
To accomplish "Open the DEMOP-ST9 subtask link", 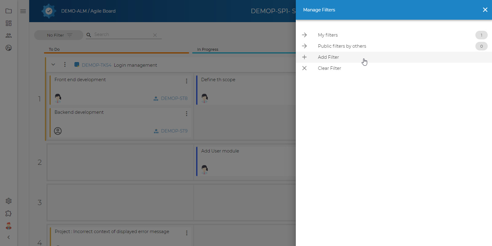I will 174,131.
